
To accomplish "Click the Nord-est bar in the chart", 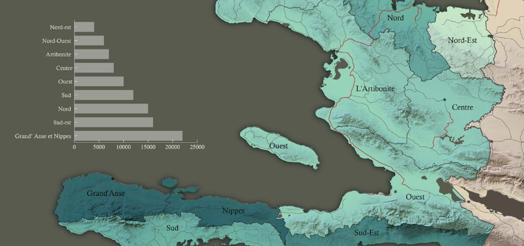I will 84,27.
